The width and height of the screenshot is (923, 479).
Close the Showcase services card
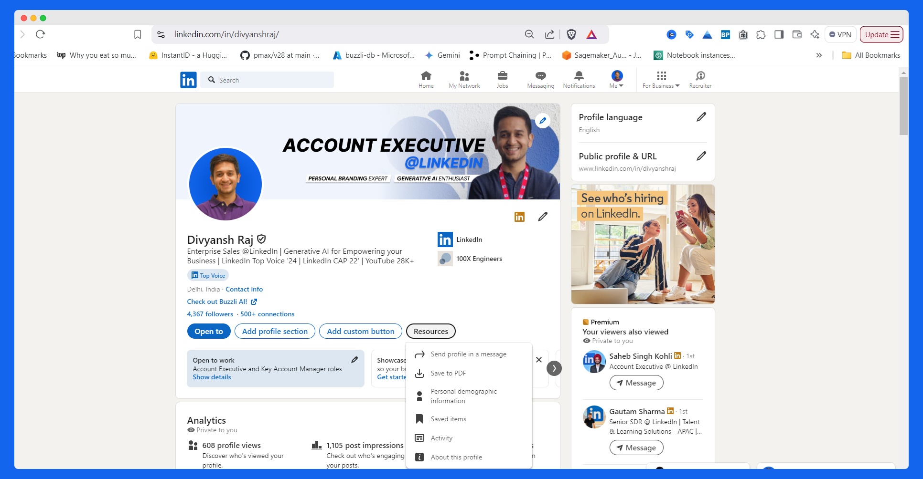point(539,360)
